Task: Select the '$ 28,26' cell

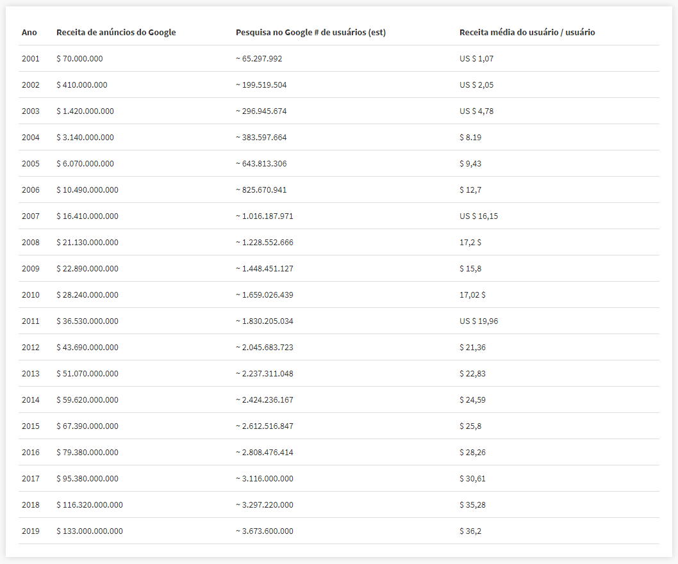Action: tap(472, 453)
